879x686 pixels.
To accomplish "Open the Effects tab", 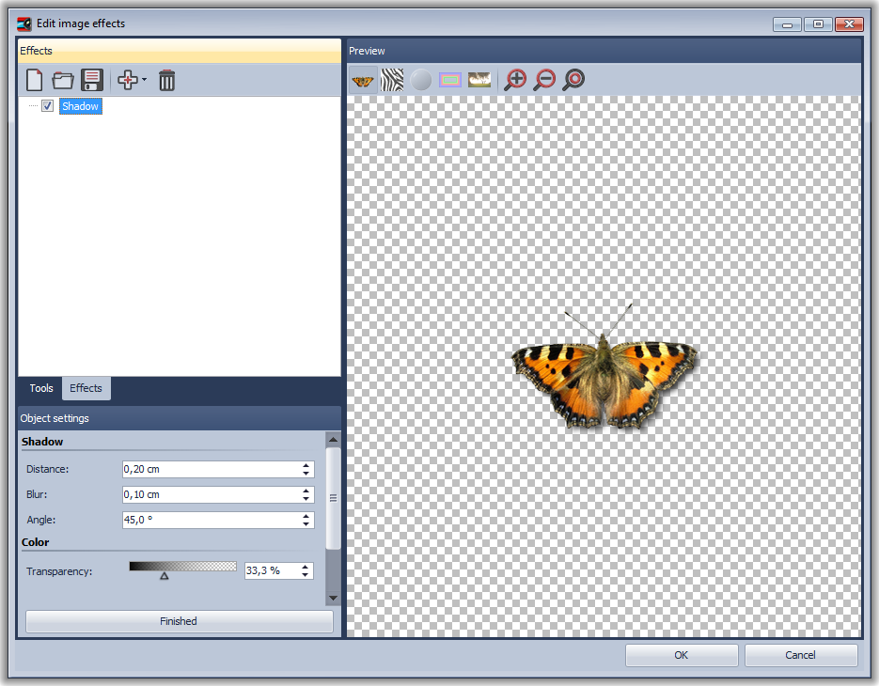I will (86, 388).
